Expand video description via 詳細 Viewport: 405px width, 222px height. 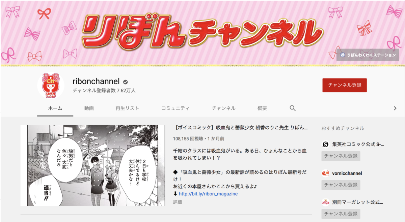tap(178, 202)
